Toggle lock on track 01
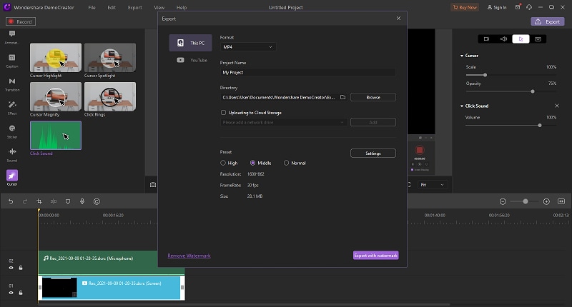The image size is (572, 307). click(x=21, y=293)
